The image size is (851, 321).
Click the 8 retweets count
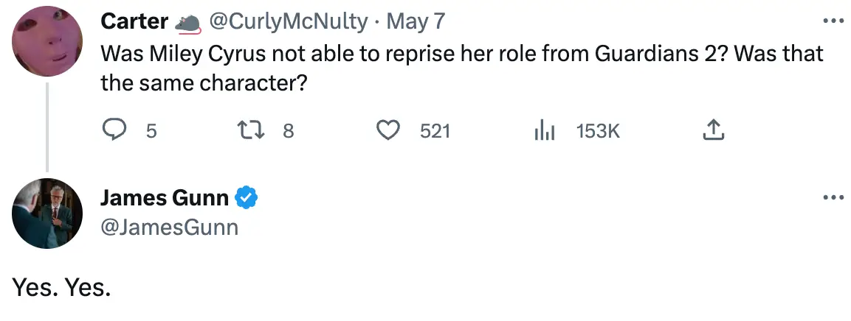click(x=289, y=132)
